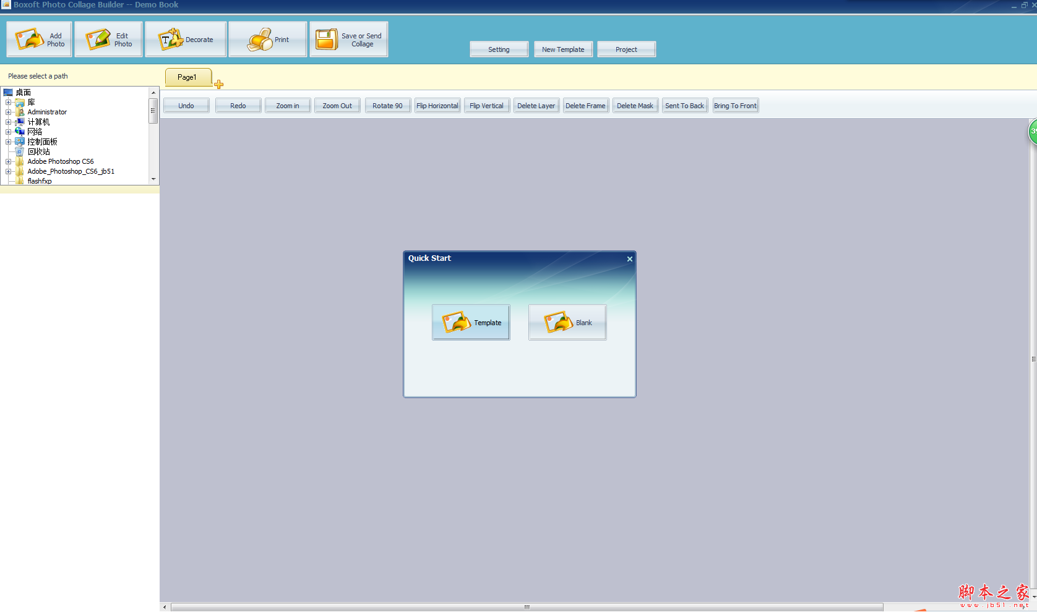This screenshot has height=612, width=1037.
Task: Click the Bring To Front button
Action: click(x=735, y=106)
